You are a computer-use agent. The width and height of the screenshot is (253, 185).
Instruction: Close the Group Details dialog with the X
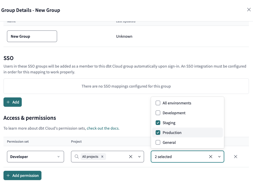[249, 10]
